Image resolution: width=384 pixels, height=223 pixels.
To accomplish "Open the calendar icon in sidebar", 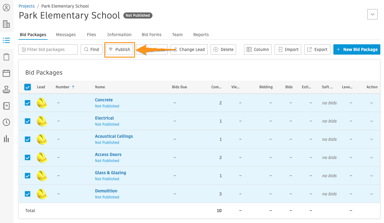I will tap(6, 73).
